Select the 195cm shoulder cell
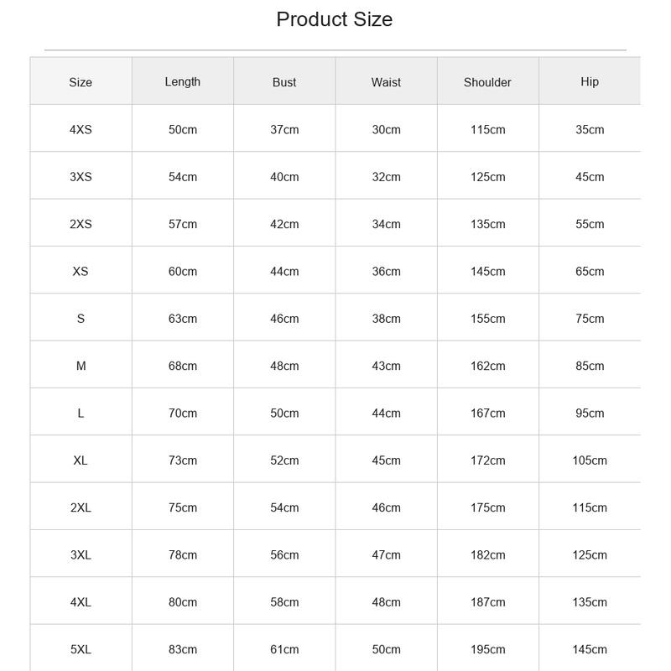Screen dimensions: 671x671 [x=488, y=649]
